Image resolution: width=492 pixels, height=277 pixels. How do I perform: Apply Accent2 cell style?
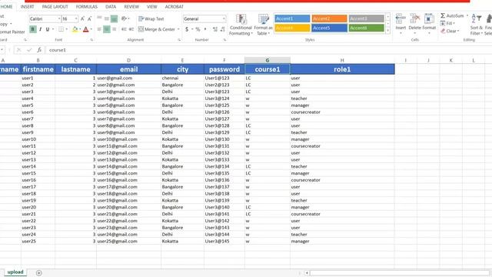[x=329, y=18]
